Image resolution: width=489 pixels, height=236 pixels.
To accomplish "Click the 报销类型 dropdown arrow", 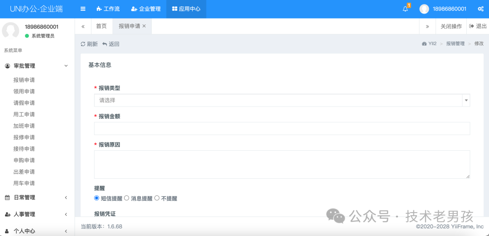I will 466,101.
